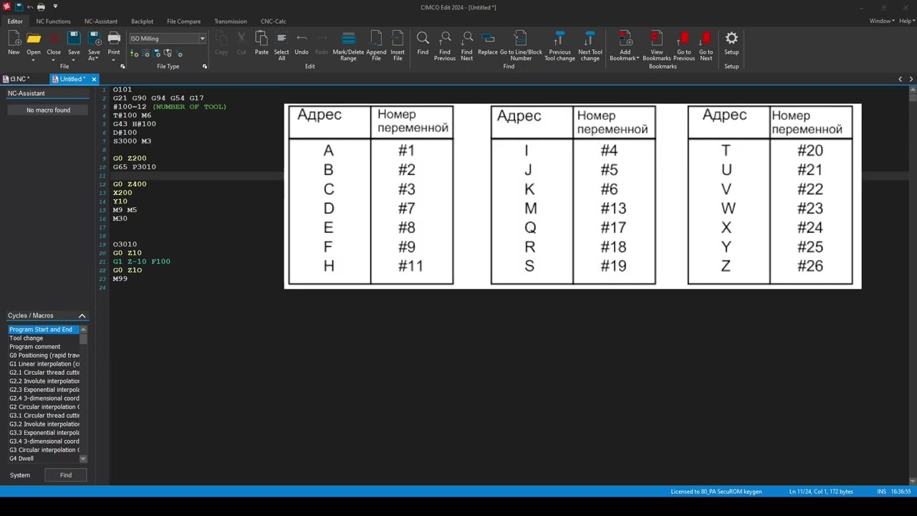
Task: Open the File Type group dialog launcher
Action: tap(205, 67)
